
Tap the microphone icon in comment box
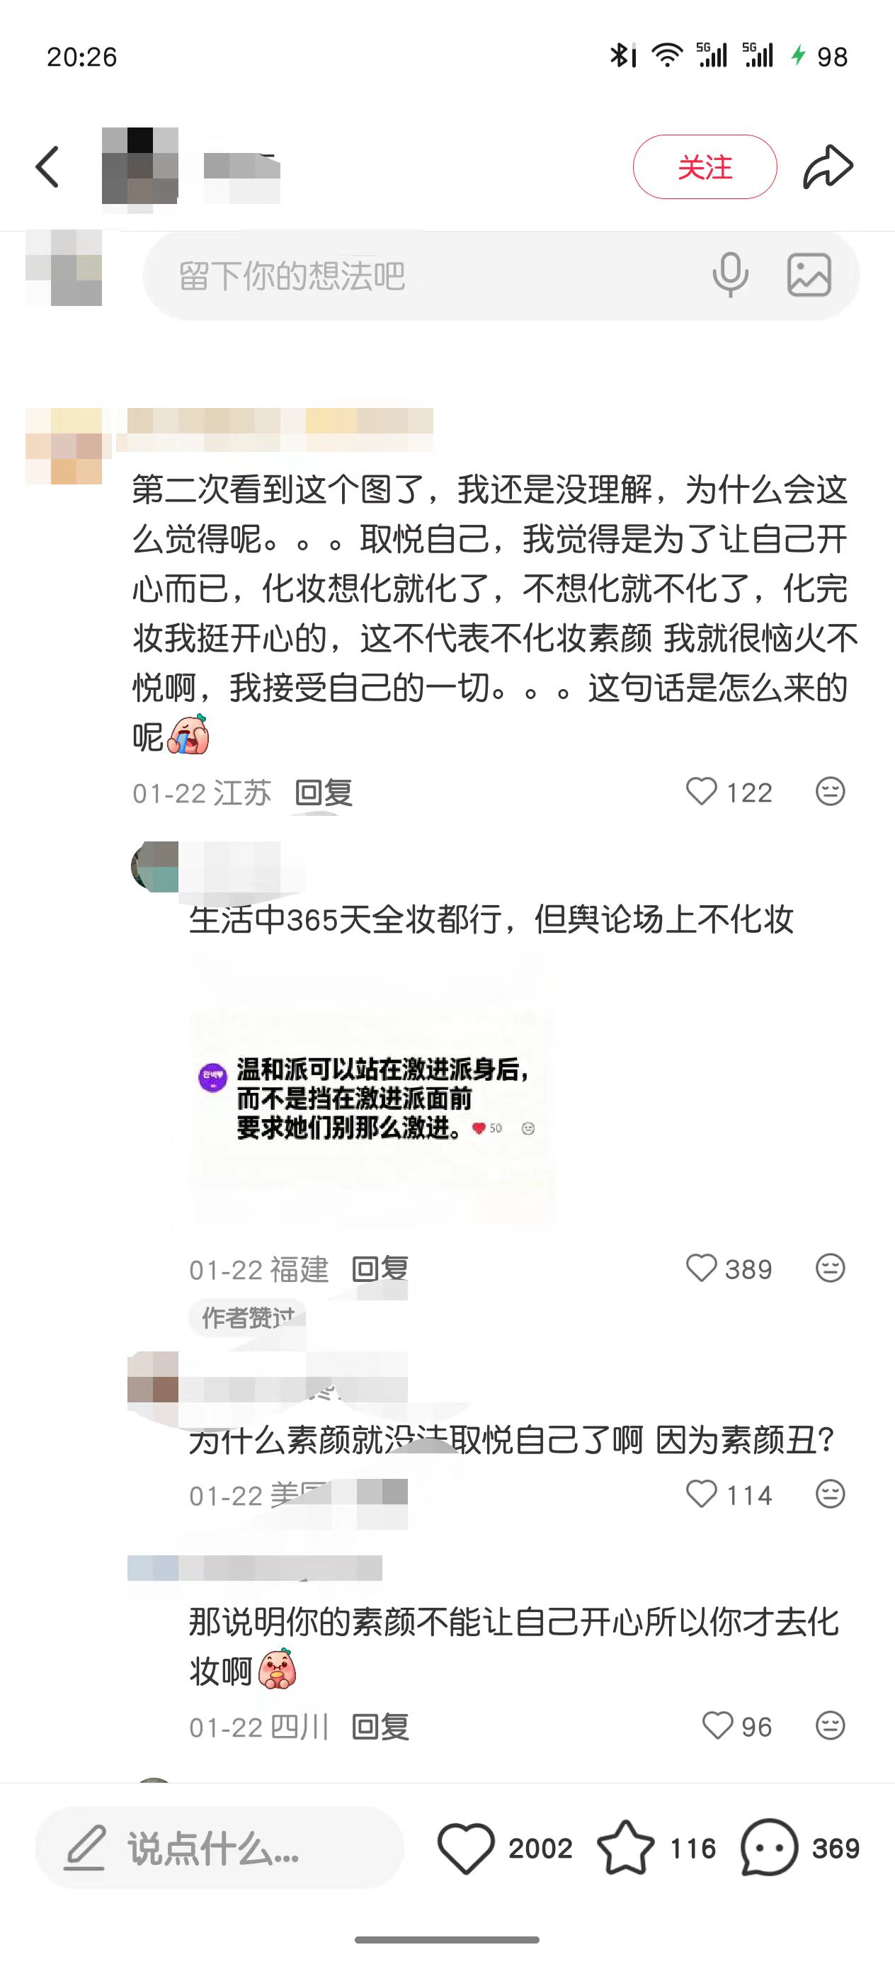[730, 274]
